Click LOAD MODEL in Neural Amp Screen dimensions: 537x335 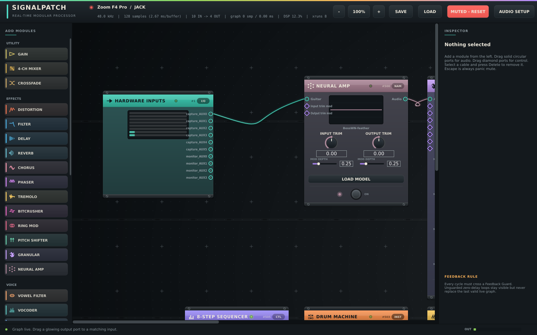(x=356, y=179)
